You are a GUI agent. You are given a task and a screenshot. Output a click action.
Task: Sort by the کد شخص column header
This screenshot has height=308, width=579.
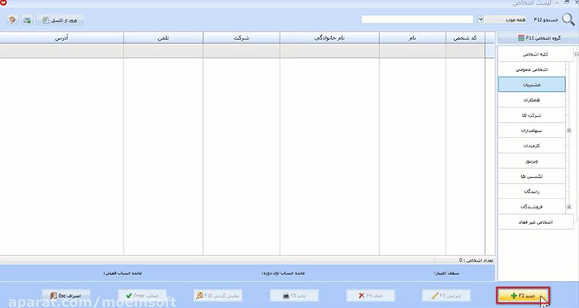[466, 38]
